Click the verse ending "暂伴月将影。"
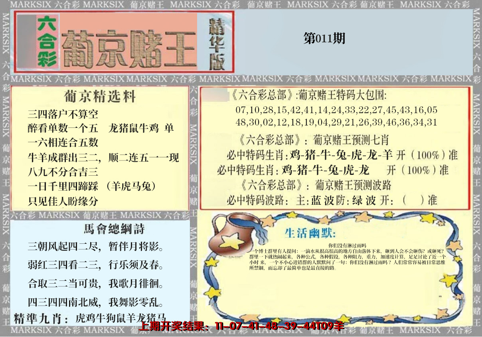The width and height of the screenshot is (482, 337). click(136, 247)
